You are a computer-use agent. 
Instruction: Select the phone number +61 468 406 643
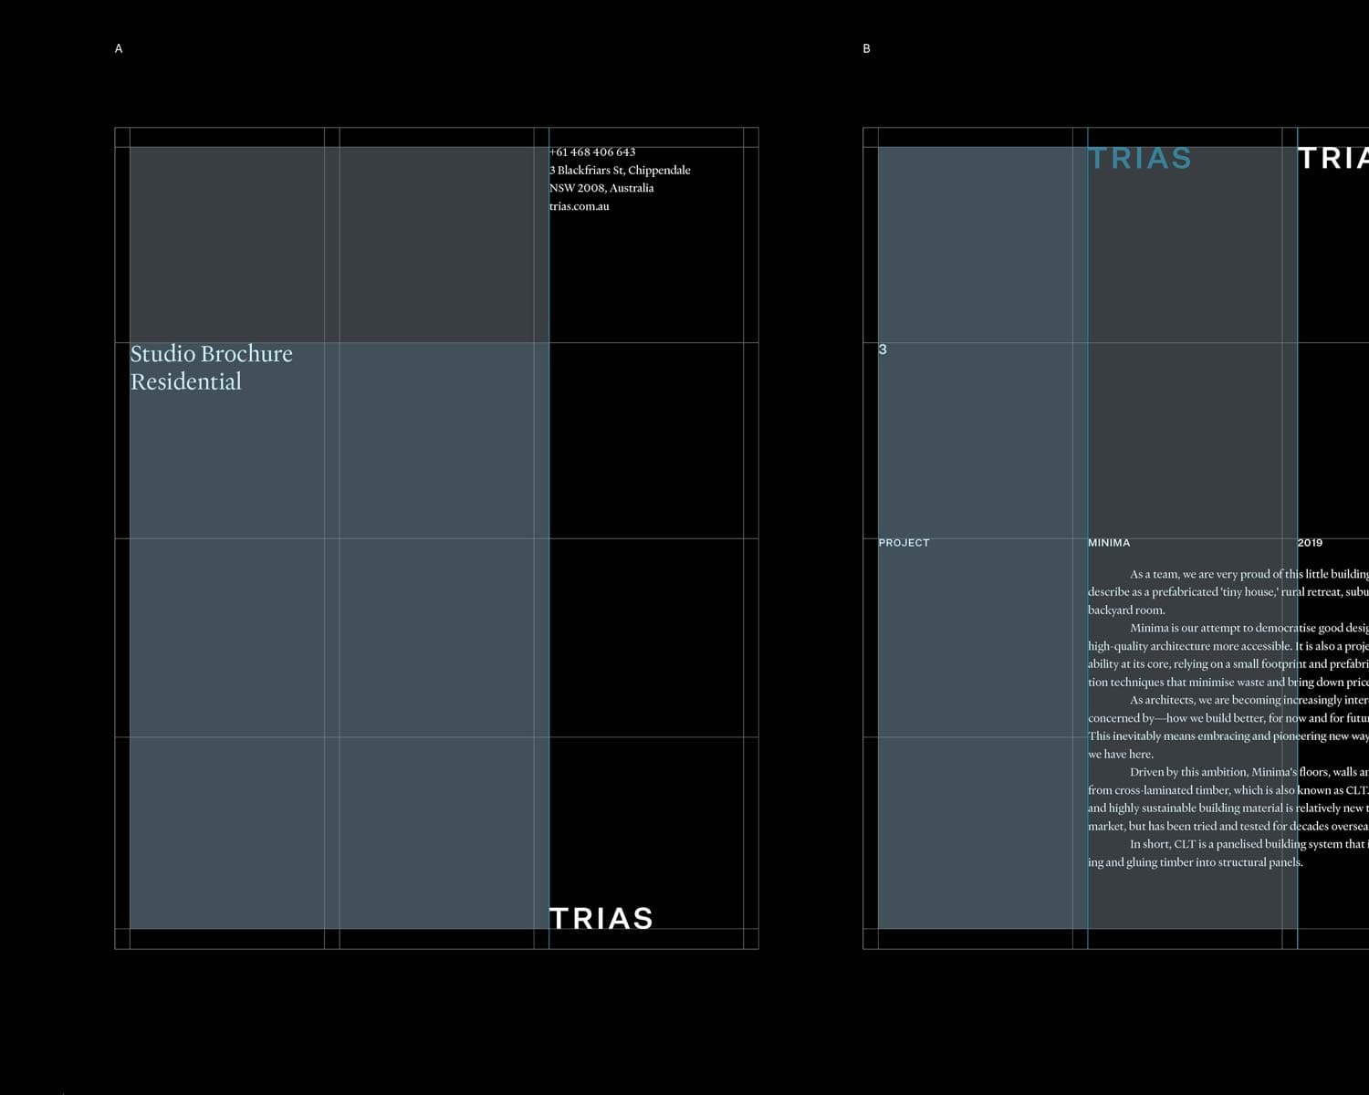[x=593, y=152]
